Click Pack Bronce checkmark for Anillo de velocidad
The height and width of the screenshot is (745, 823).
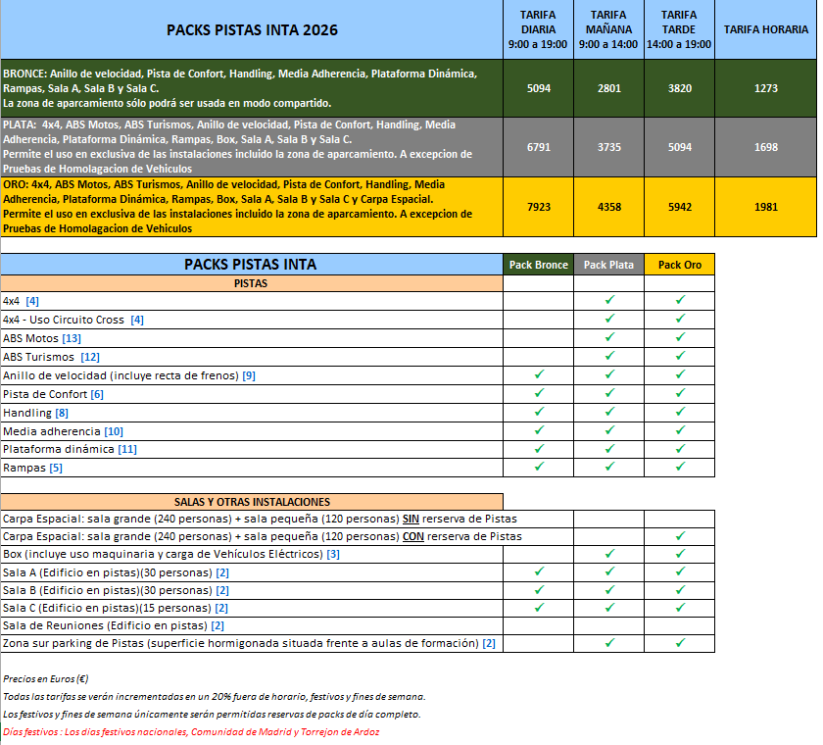(x=538, y=375)
